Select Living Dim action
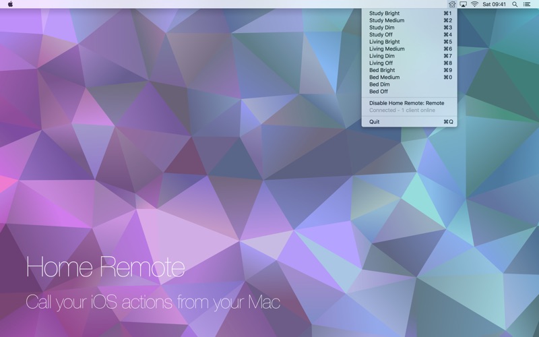Image resolution: width=539 pixels, height=337 pixels. pyautogui.click(x=410, y=56)
